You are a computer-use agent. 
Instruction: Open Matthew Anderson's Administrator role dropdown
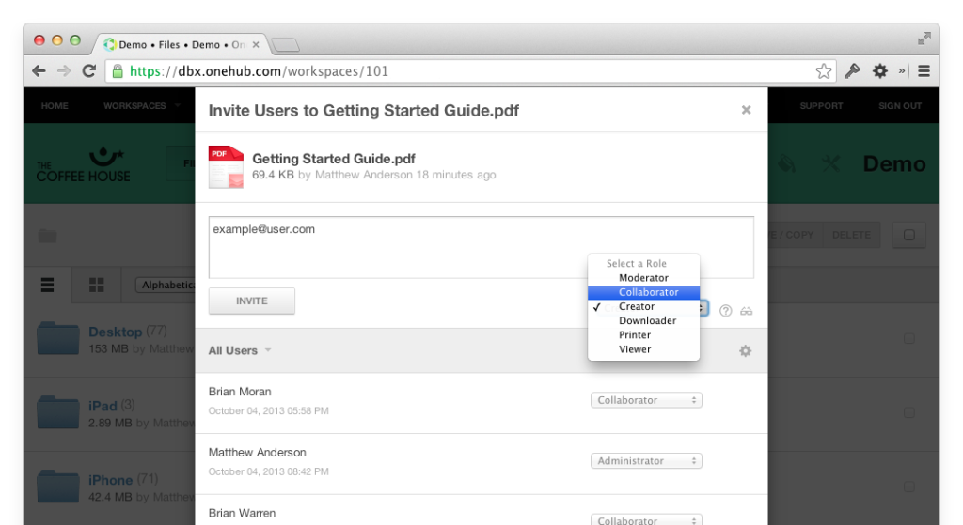646,460
